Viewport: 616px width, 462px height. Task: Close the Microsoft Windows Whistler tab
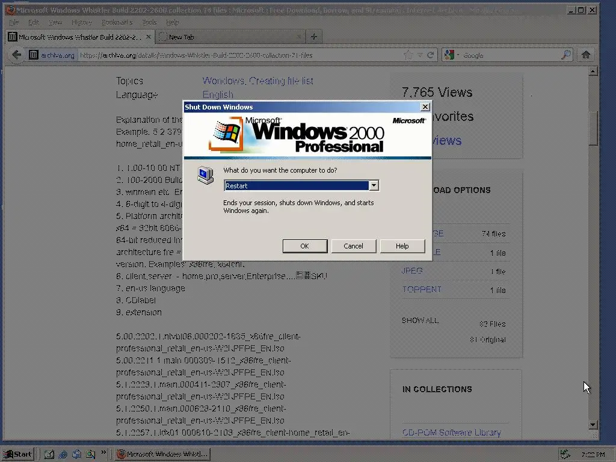pyautogui.click(x=148, y=37)
